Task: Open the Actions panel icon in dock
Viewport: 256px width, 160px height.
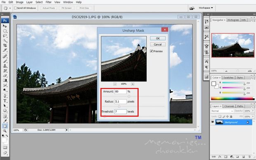Action: 206,28
